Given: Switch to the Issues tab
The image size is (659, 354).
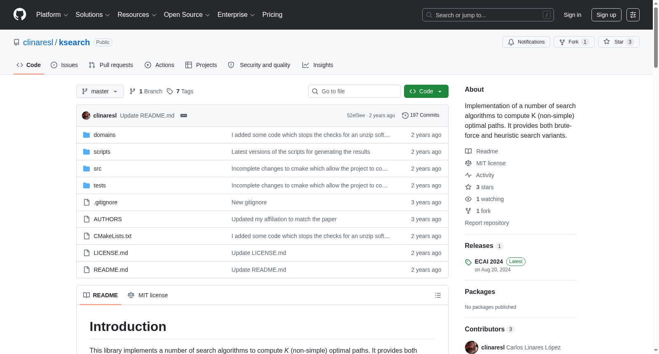Looking at the screenshot, I should pyautogui.click(x=64, y=65).
